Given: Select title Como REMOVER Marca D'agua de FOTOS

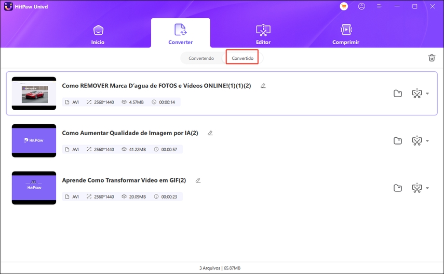Looking at the screenshot, I should [x=156, y=86].
